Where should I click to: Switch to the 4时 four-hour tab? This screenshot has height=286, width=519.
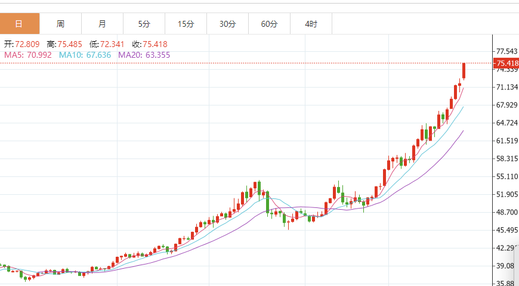pos(311,24)
